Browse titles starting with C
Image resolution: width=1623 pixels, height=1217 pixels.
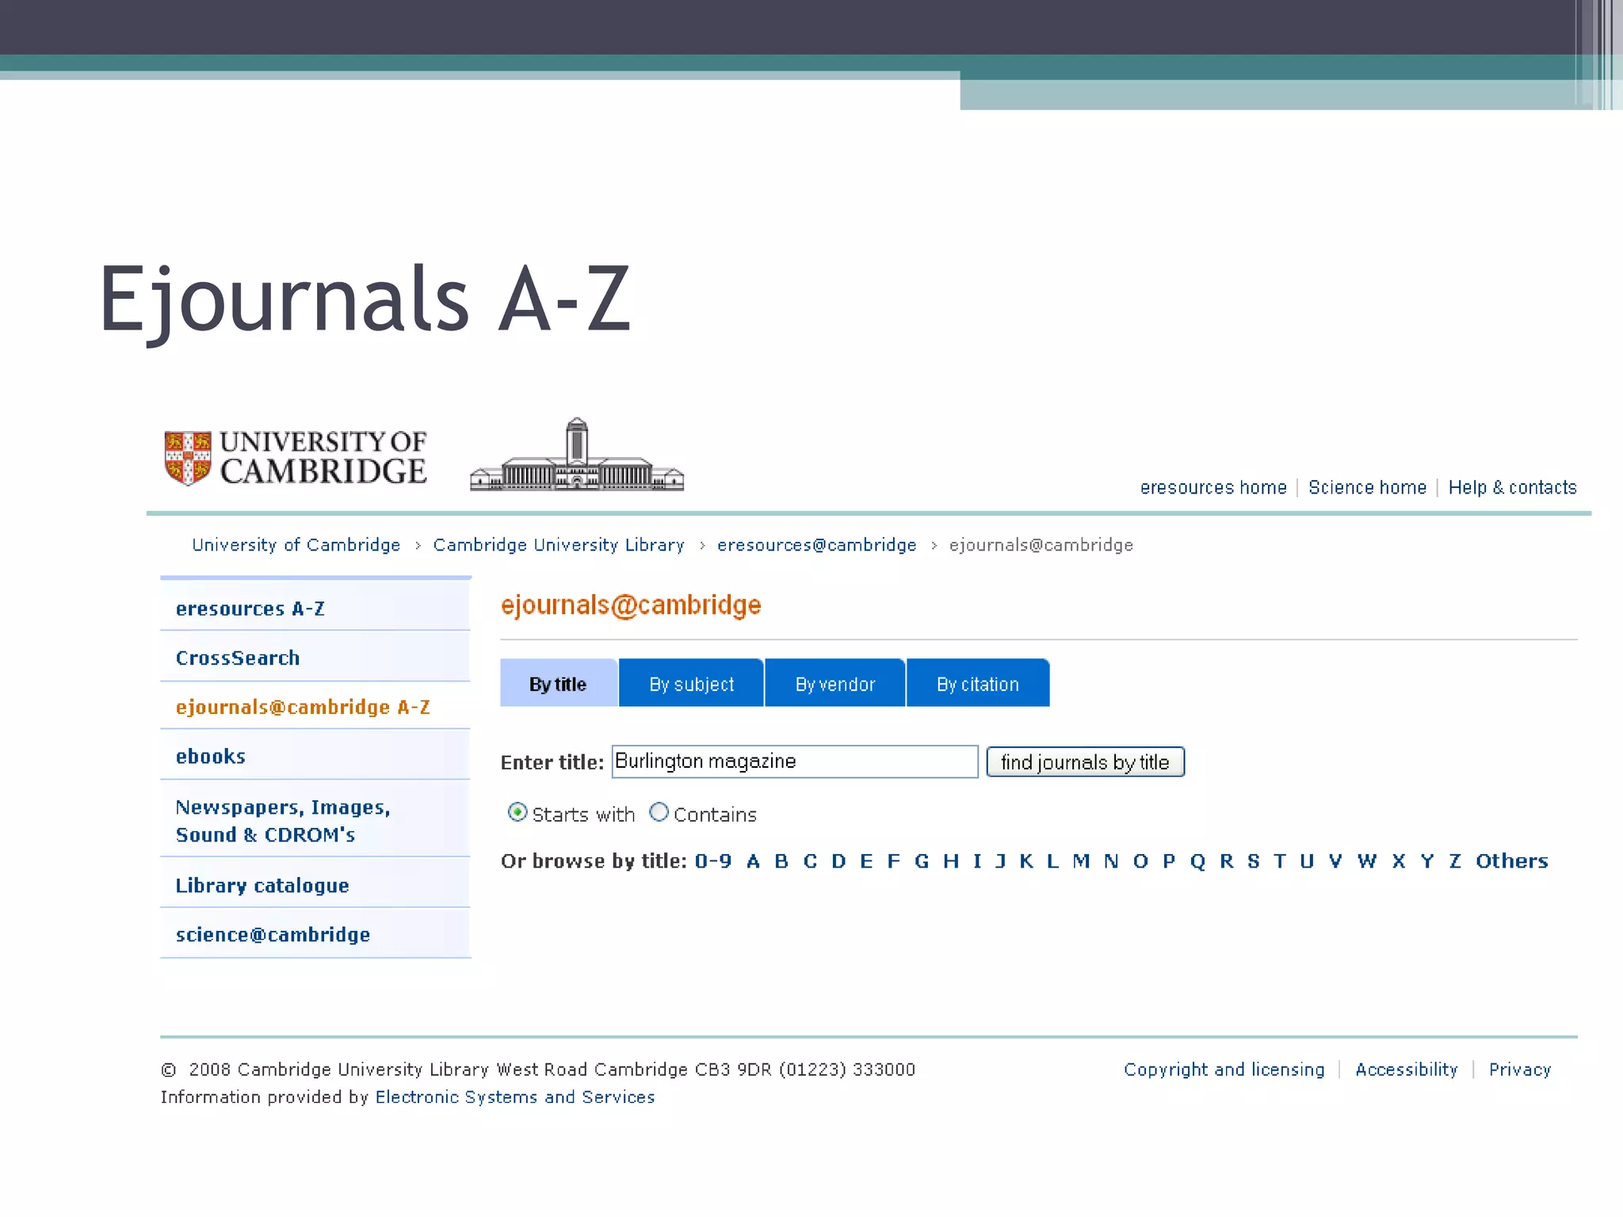(x=810, y=861)
